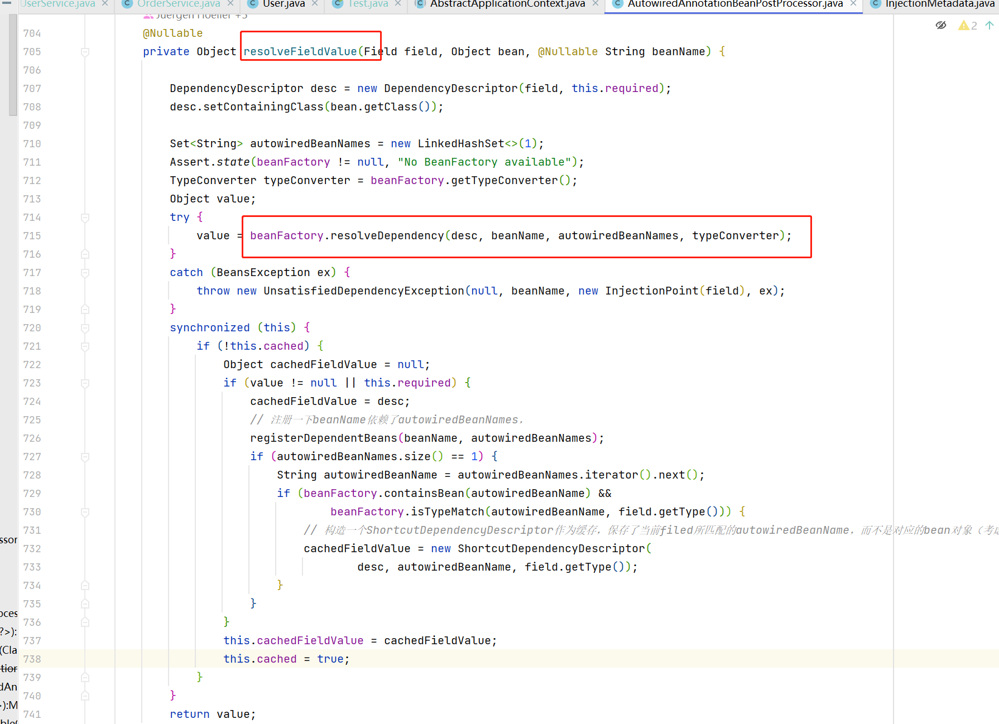The width and height of the screenshot is (999, 724).
Task: Click InjectionPoint on line 718
Action: point(652,291)
